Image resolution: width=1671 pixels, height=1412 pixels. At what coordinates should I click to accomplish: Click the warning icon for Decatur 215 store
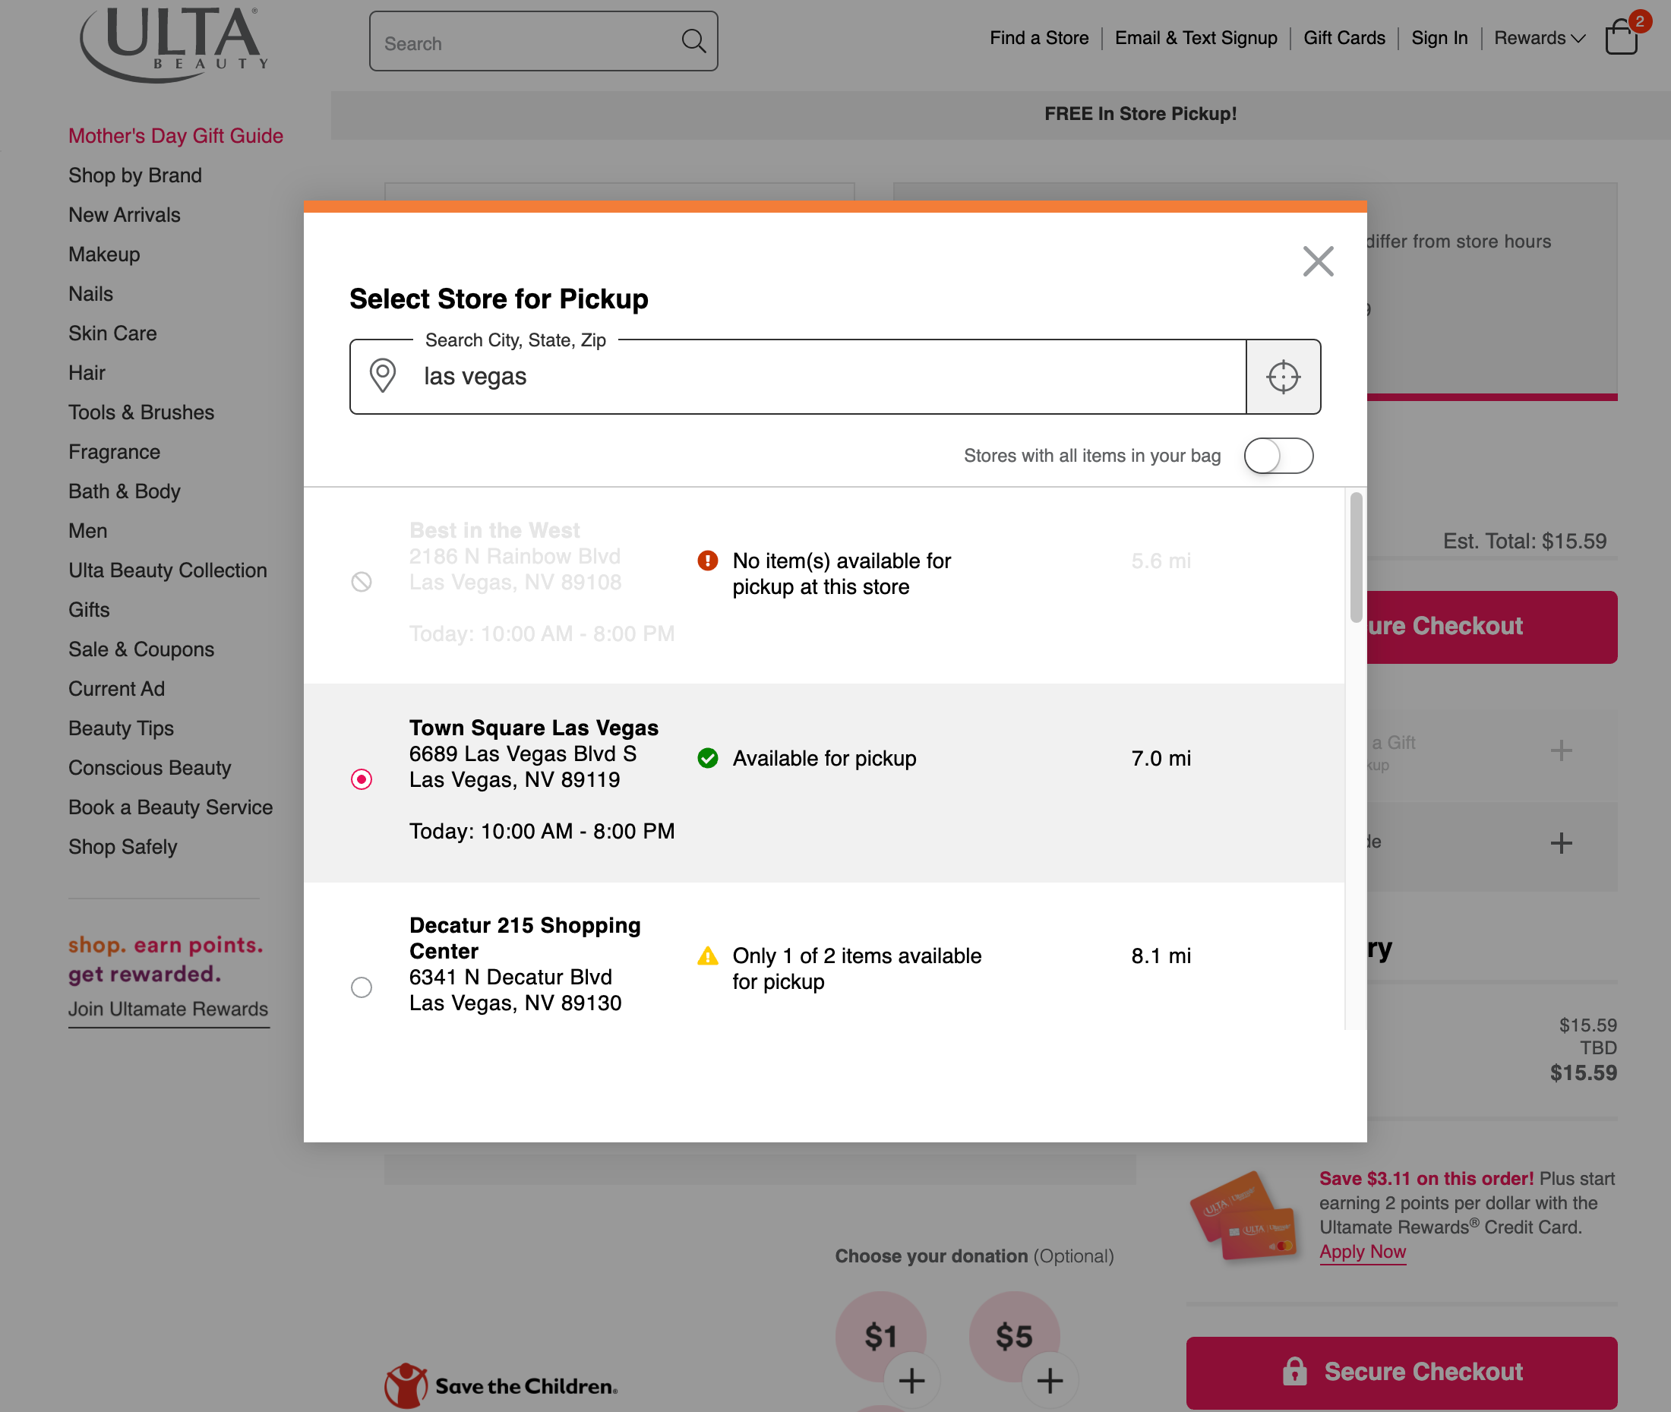click(x=707, y=956)
